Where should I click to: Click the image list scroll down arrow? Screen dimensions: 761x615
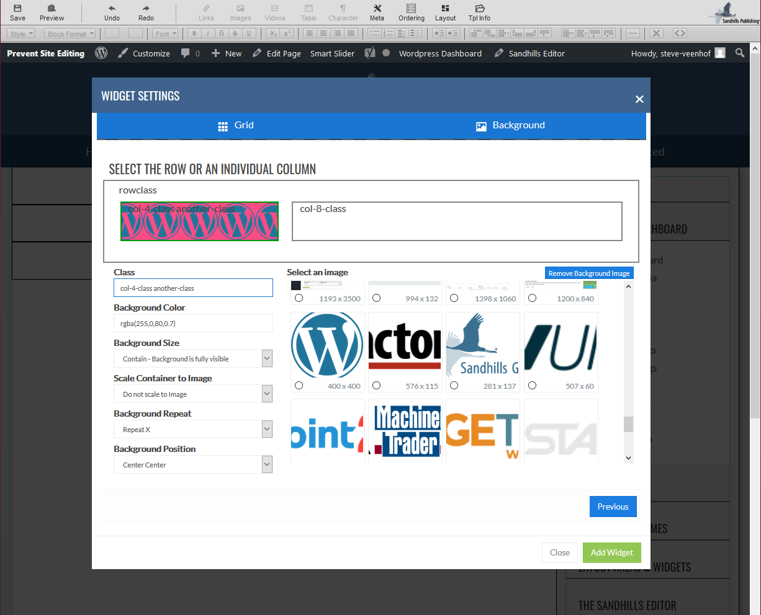point(628,458)
